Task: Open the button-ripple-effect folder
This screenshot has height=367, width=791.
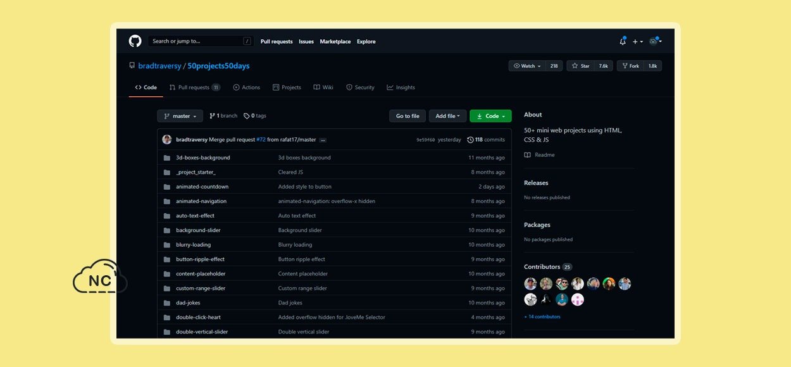Action: click(x=200, y=259)
